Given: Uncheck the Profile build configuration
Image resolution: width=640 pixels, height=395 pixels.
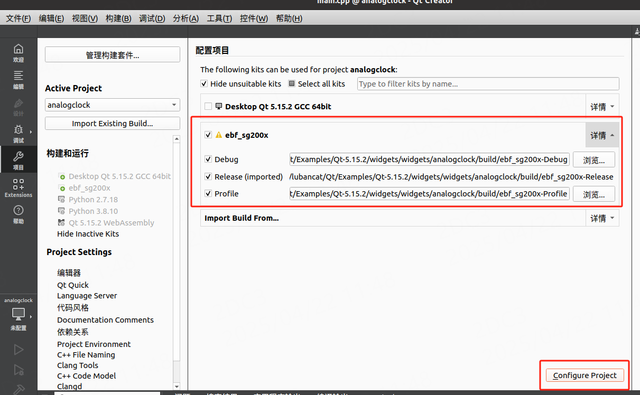Looking at the screenshot, I should click(208, 193).
